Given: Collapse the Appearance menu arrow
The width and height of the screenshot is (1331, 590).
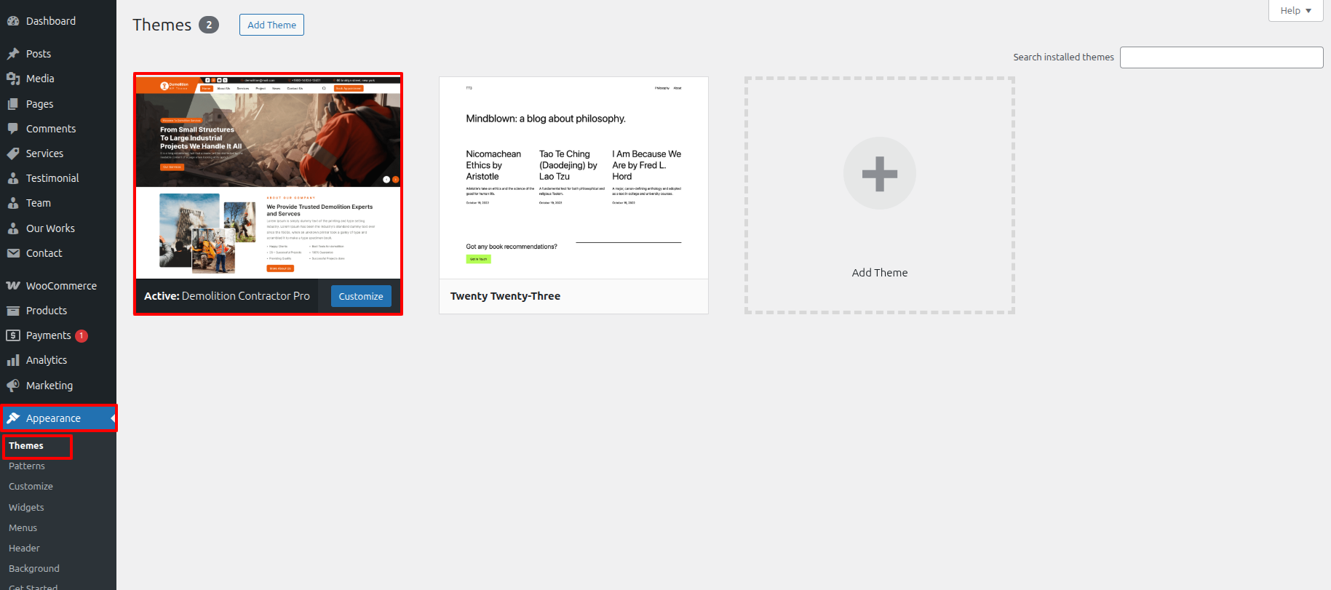Looking at the screenshot, I should pos(113,418).
